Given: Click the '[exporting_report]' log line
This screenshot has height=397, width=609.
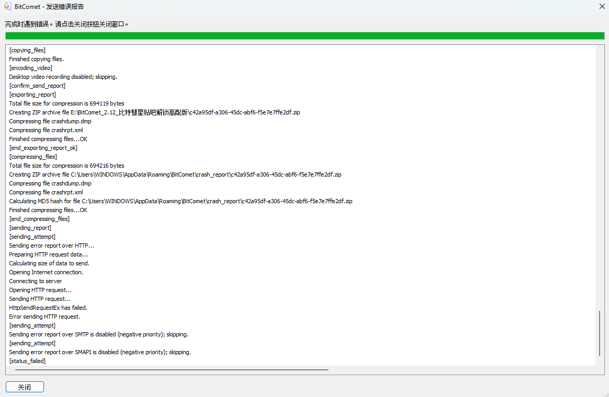Looking at the screenshot, I should click(32, 95).
